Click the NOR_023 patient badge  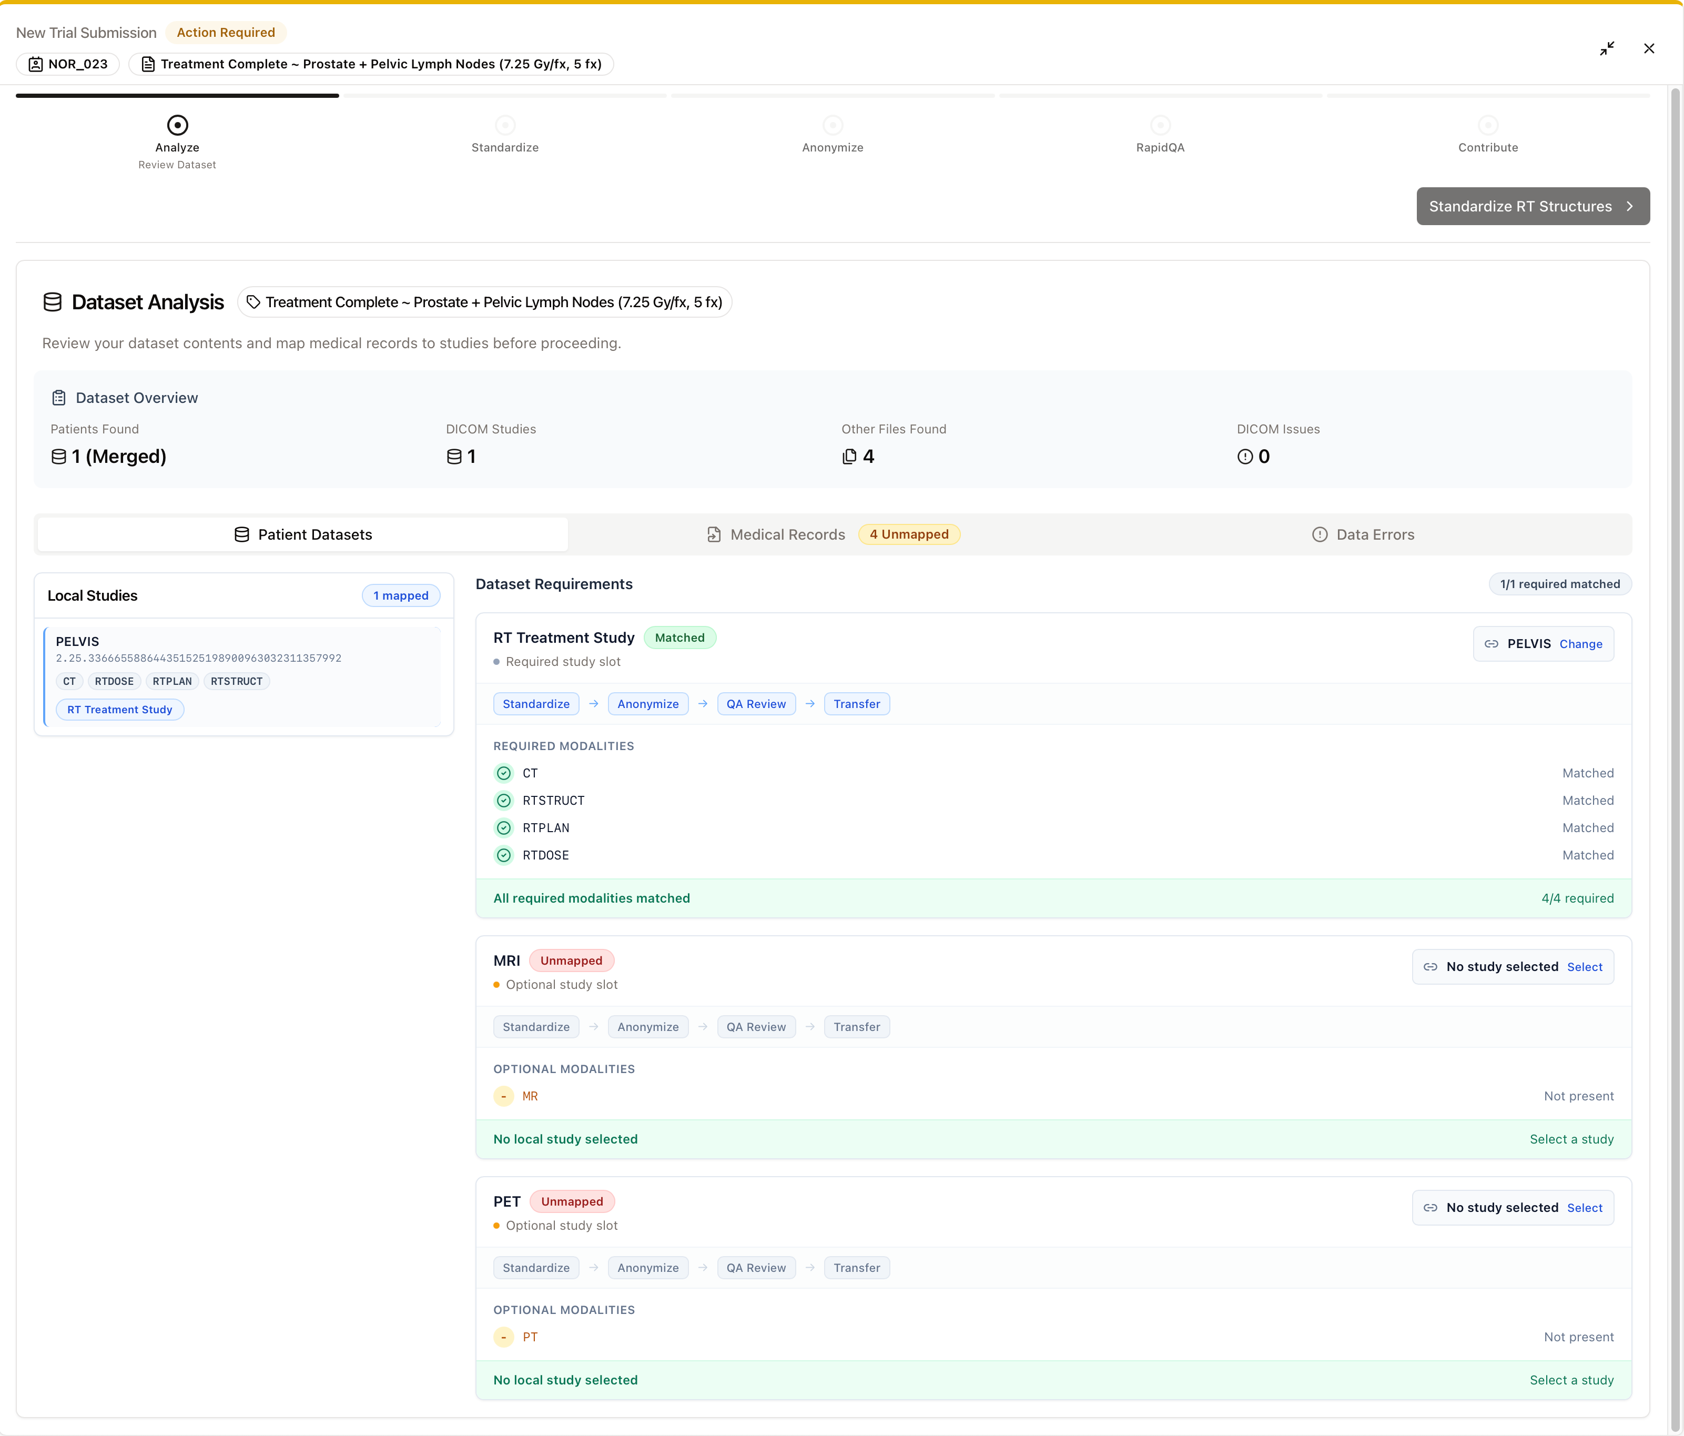pyautogui.click(x=68, y=64)
